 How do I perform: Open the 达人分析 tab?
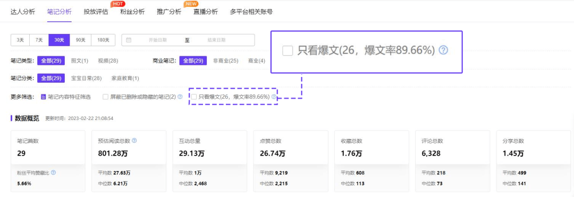(23, 12)
